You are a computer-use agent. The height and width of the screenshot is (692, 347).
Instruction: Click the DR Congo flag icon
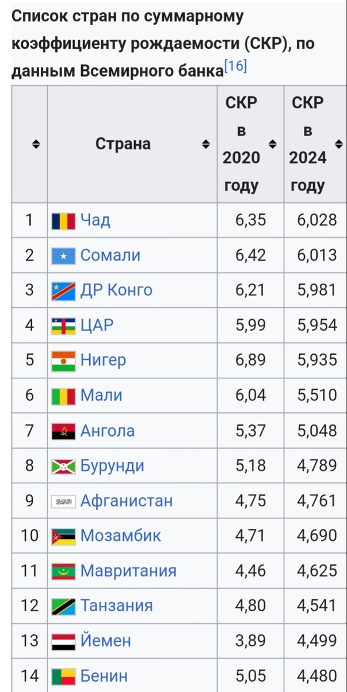[x=63, y=290]
